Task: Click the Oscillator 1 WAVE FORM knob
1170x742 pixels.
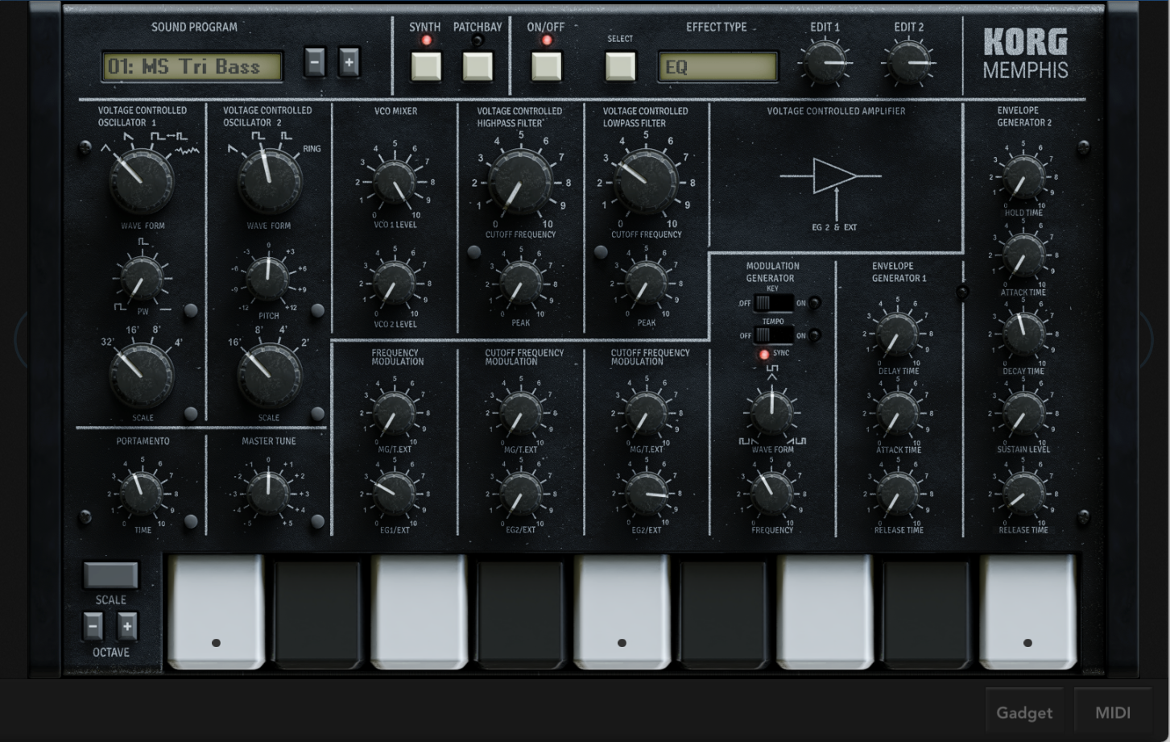Action: (142, 180)
